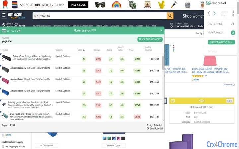Open Today's Deals nav link
This screenshot has height=149, width=239.
[102, 26]
